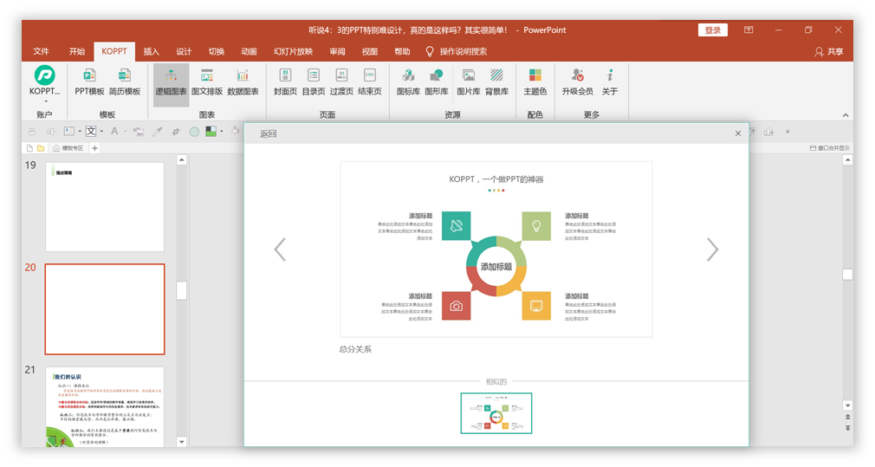Open the 图片库 picture library

pyautogui.click(x=469, y=81)
